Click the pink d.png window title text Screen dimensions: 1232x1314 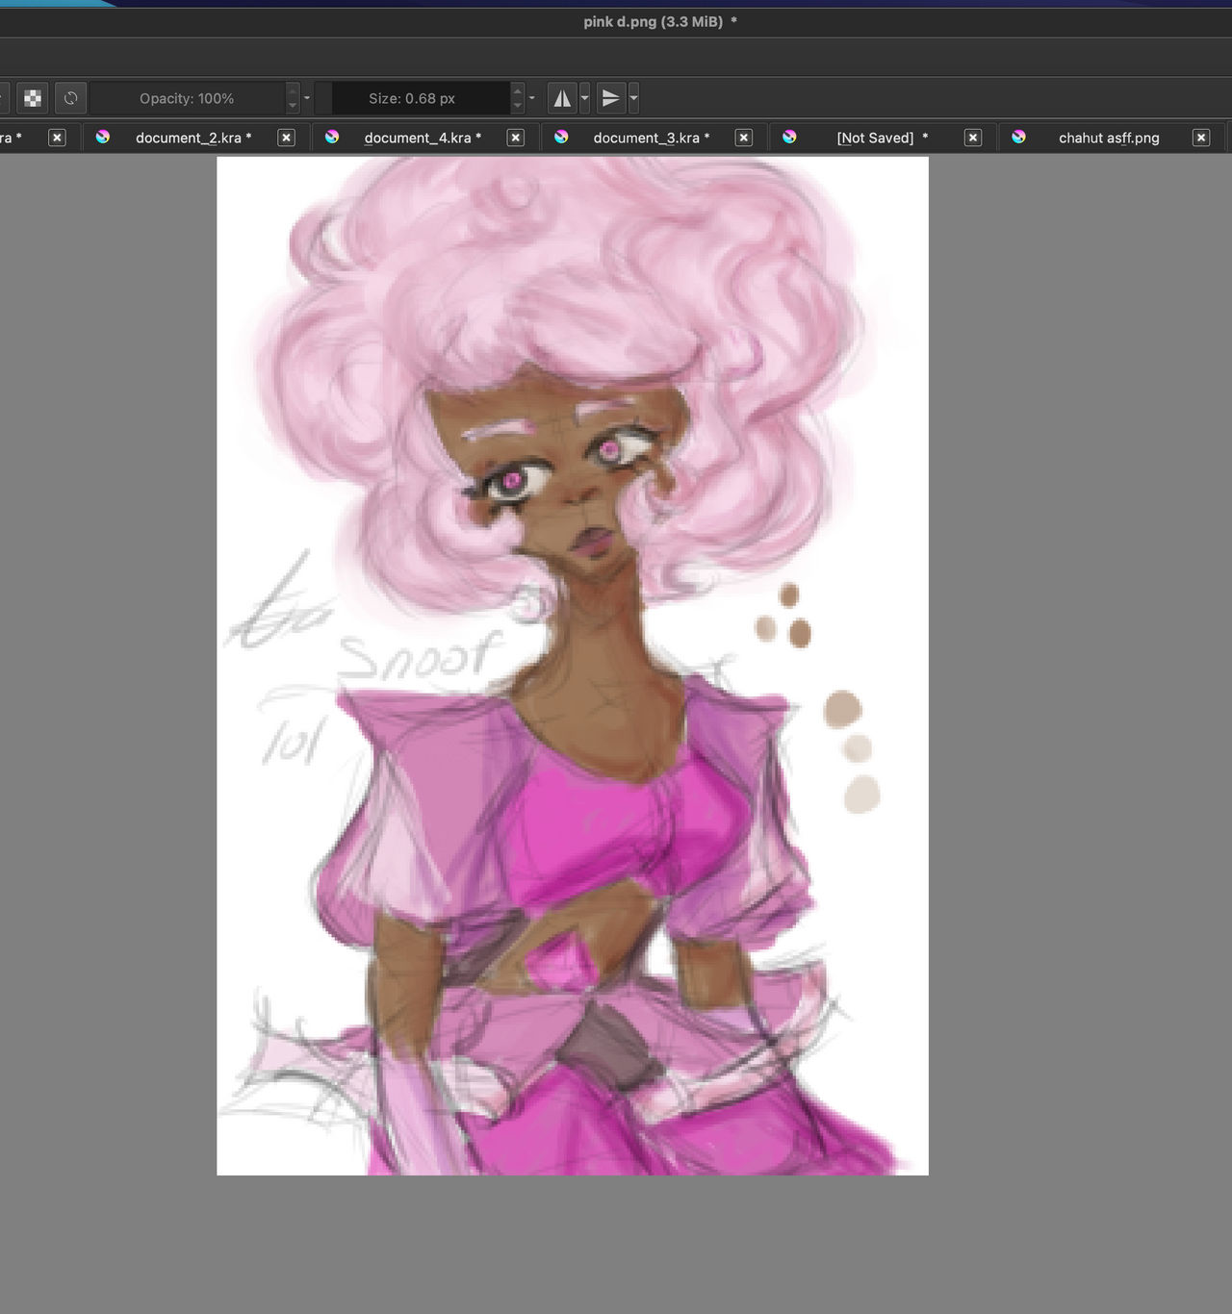click(x=660, y=21)
